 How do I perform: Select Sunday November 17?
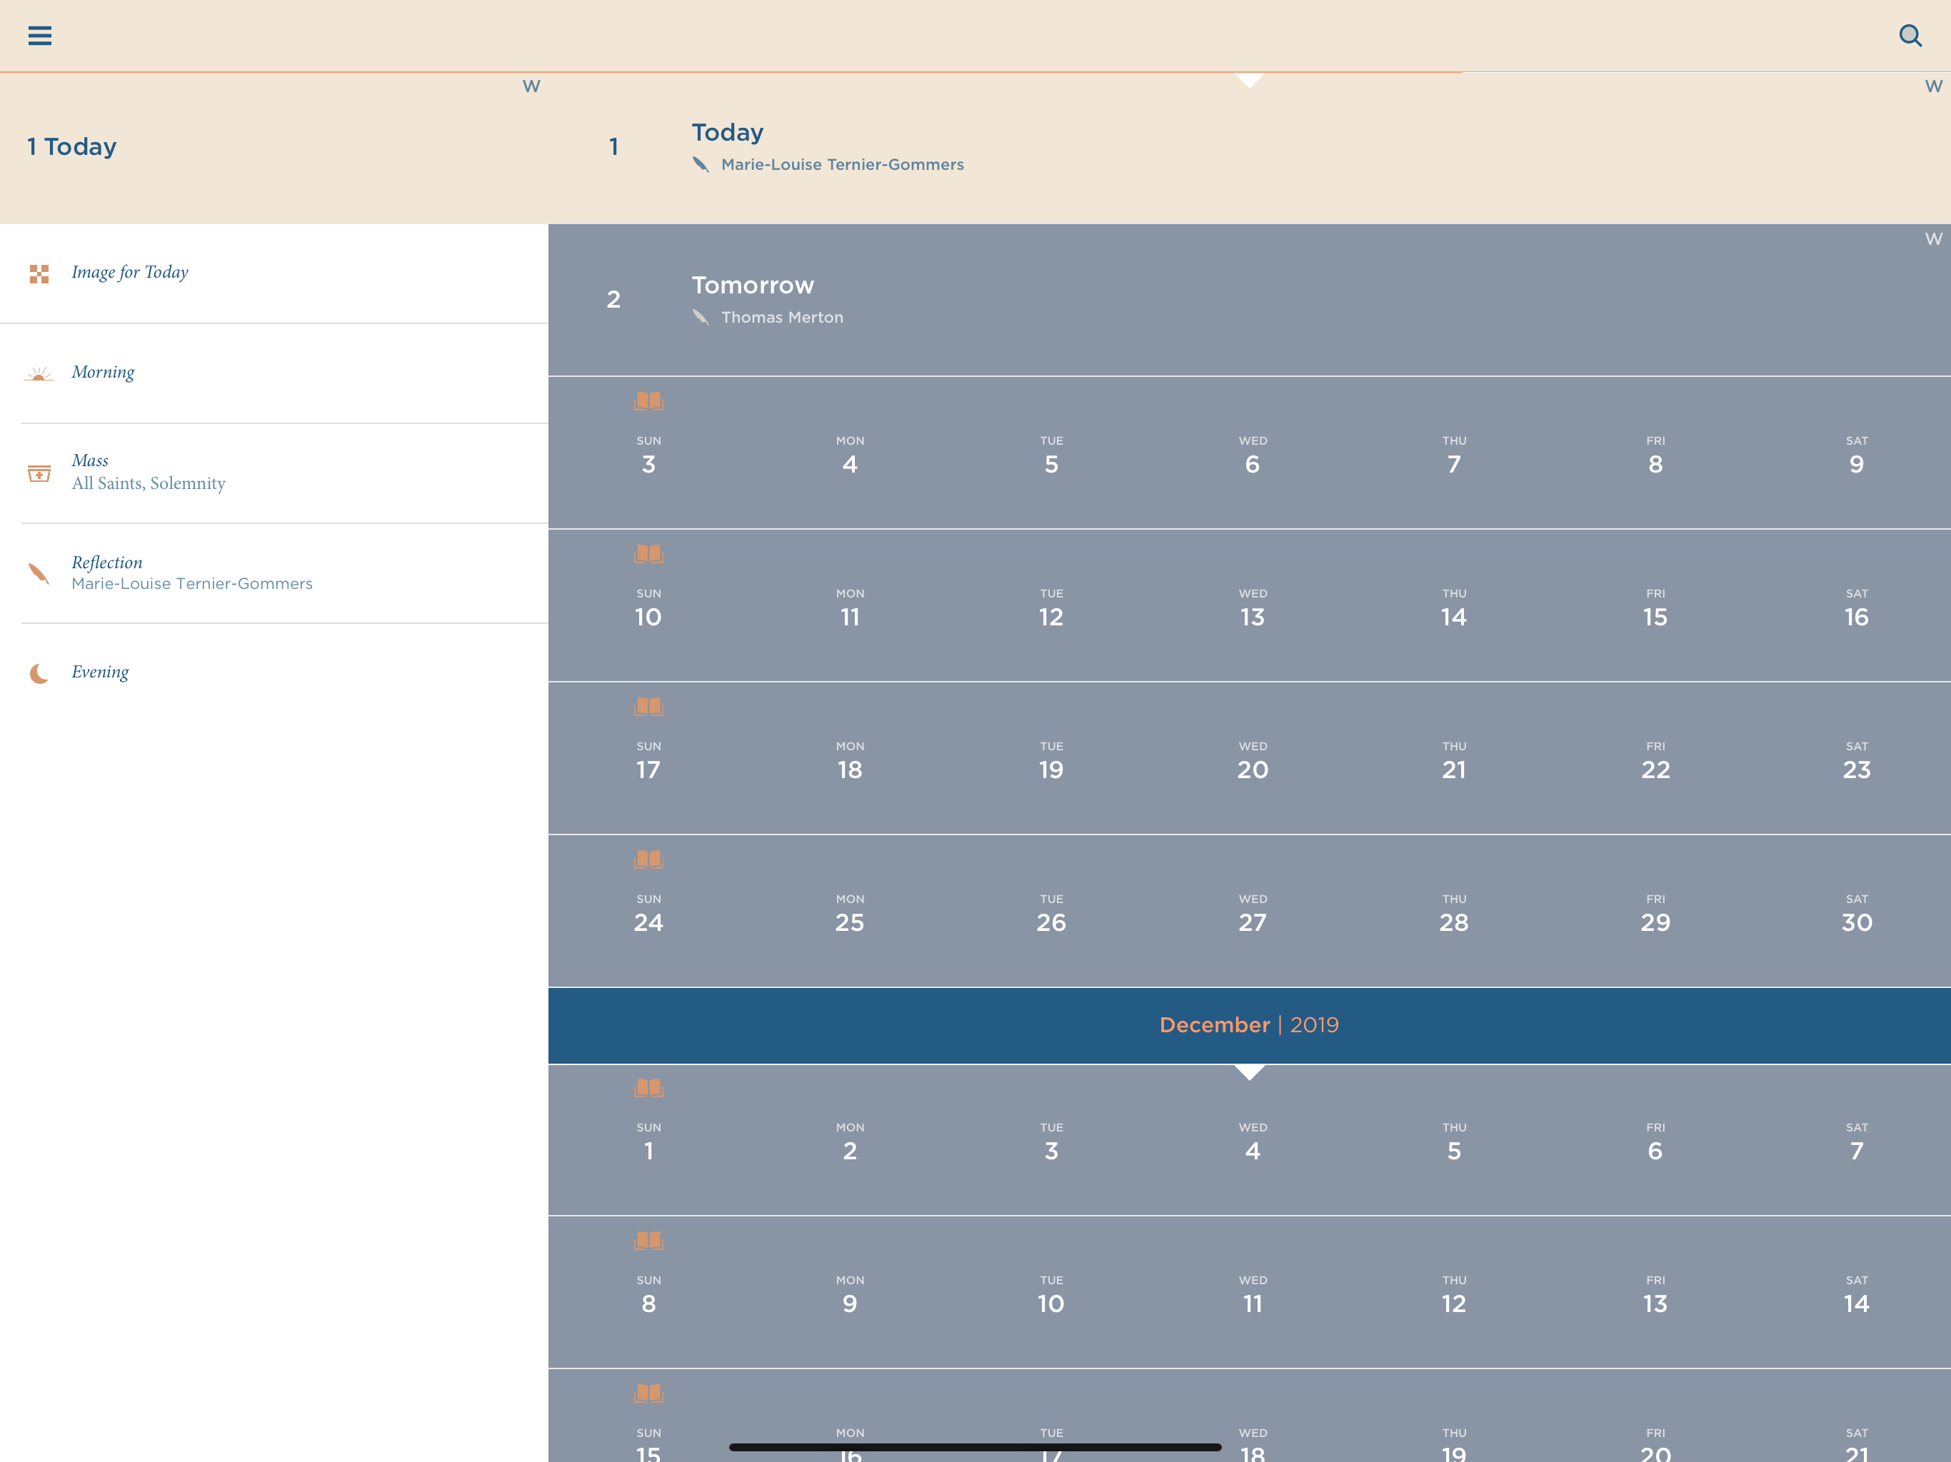[648, 760]
